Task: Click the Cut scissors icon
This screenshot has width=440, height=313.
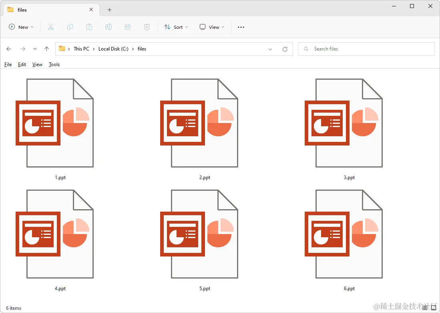Action: coord(51,27)
